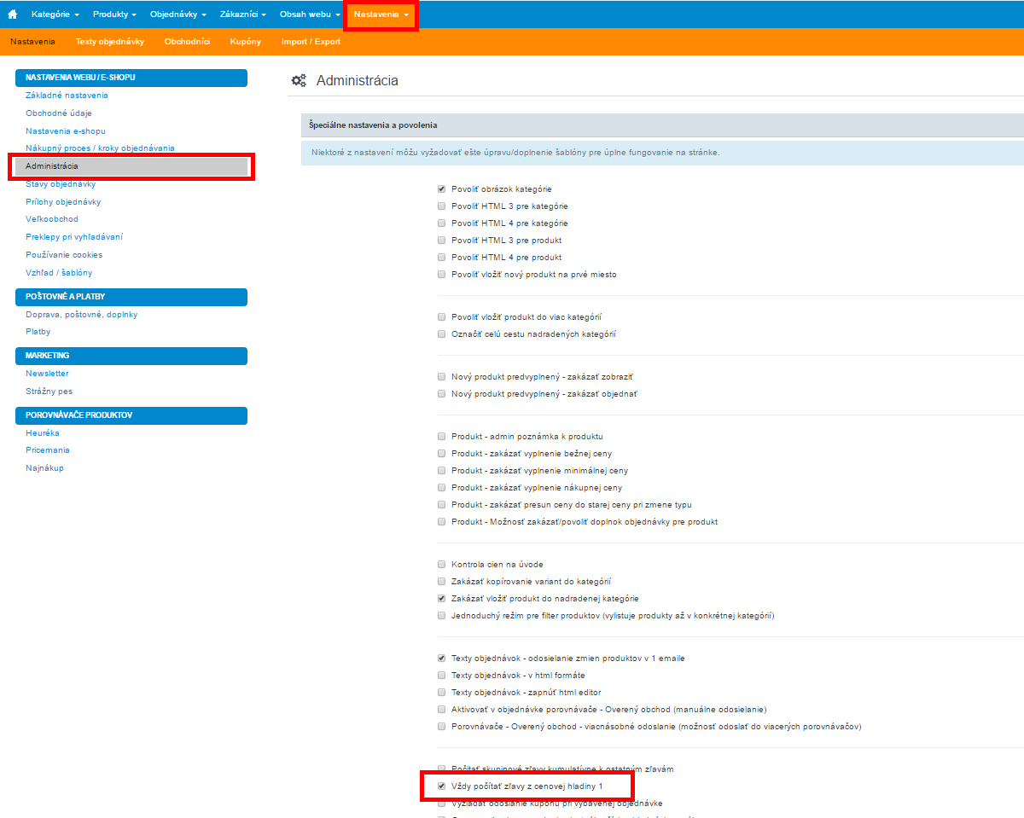This screenshot has height=818, width=1024.
Task: Open Používanie cookies settings
Action: pos(64,255)
